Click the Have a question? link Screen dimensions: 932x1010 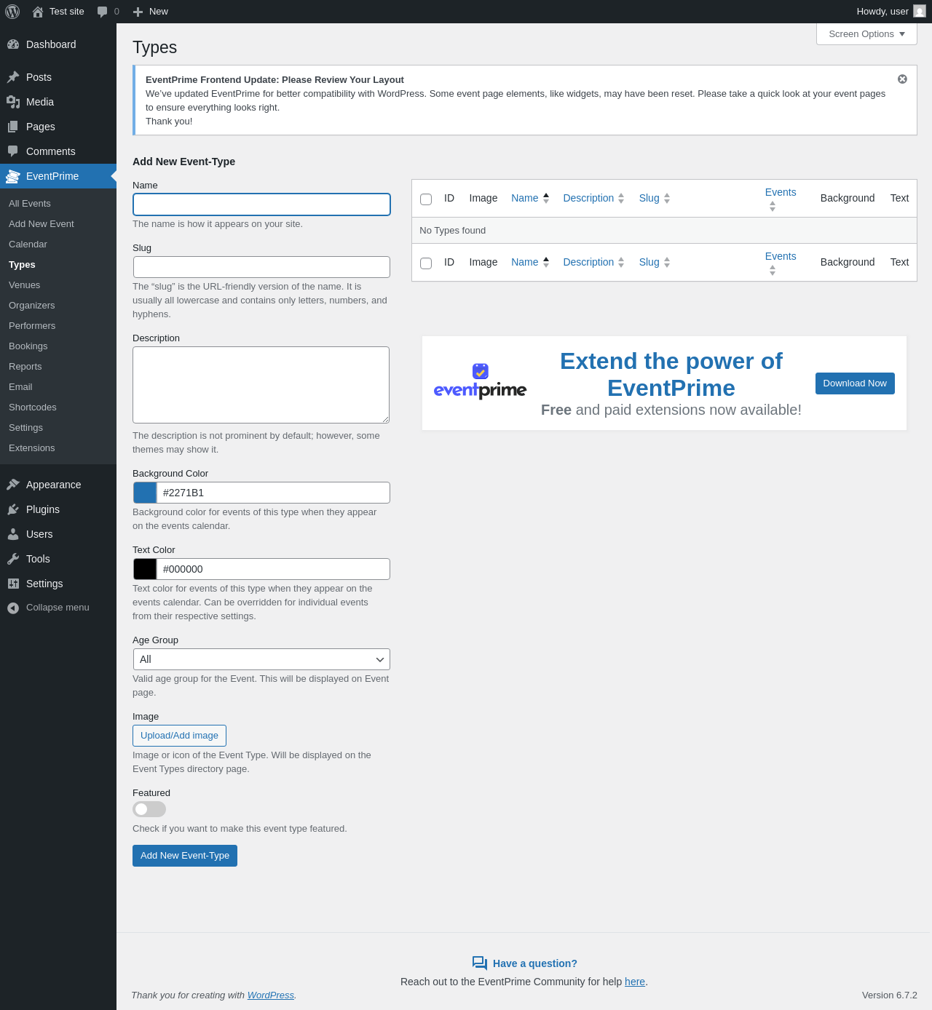tap(535, 963)
